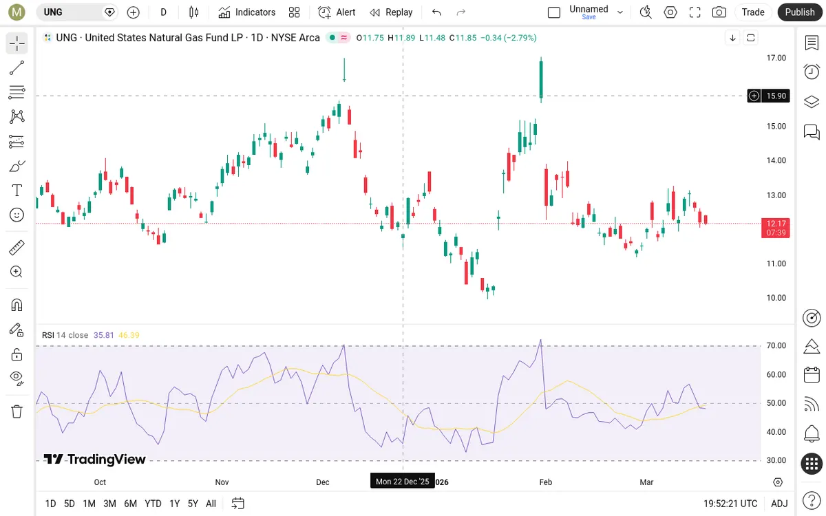Set range to 6M

[x=131, y=504]
